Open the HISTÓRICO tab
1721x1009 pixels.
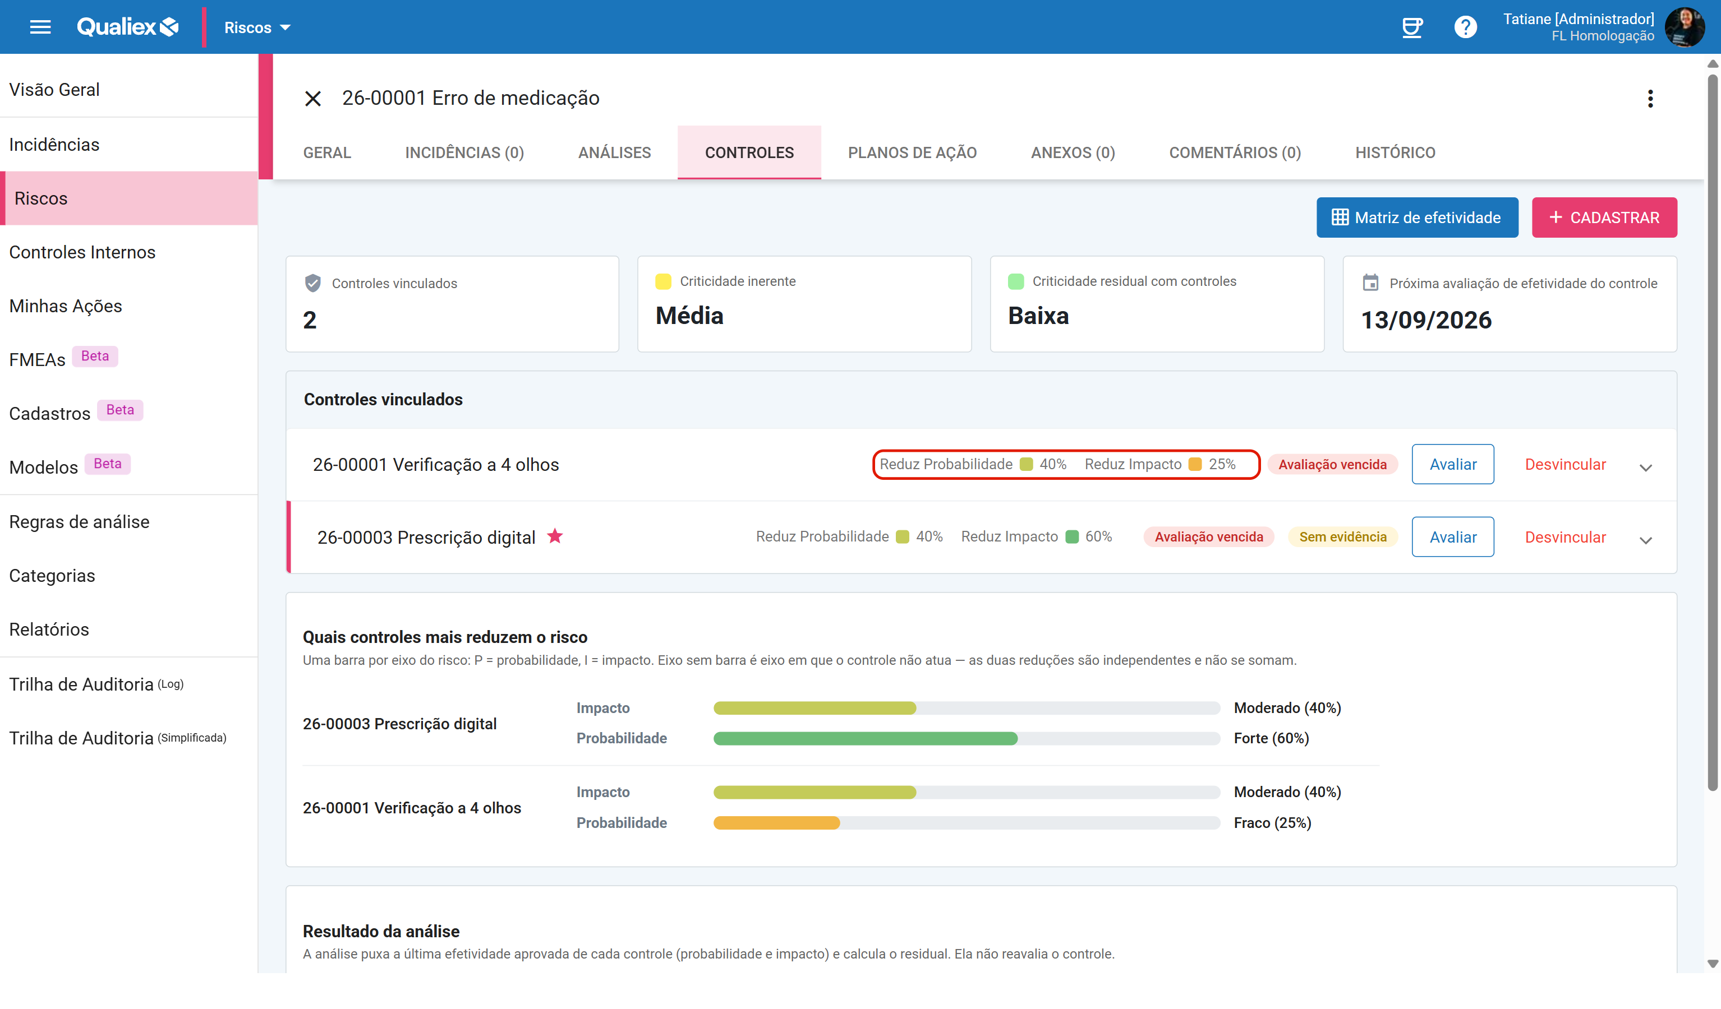coord(1395,152)
